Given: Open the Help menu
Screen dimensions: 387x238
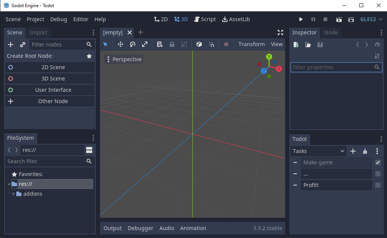Looking at the screenshot, I should coord(100,19).
